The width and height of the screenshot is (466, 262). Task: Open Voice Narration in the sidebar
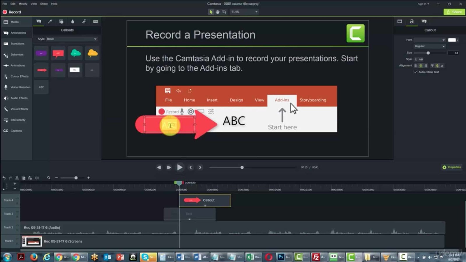click(x=16, y=87)
